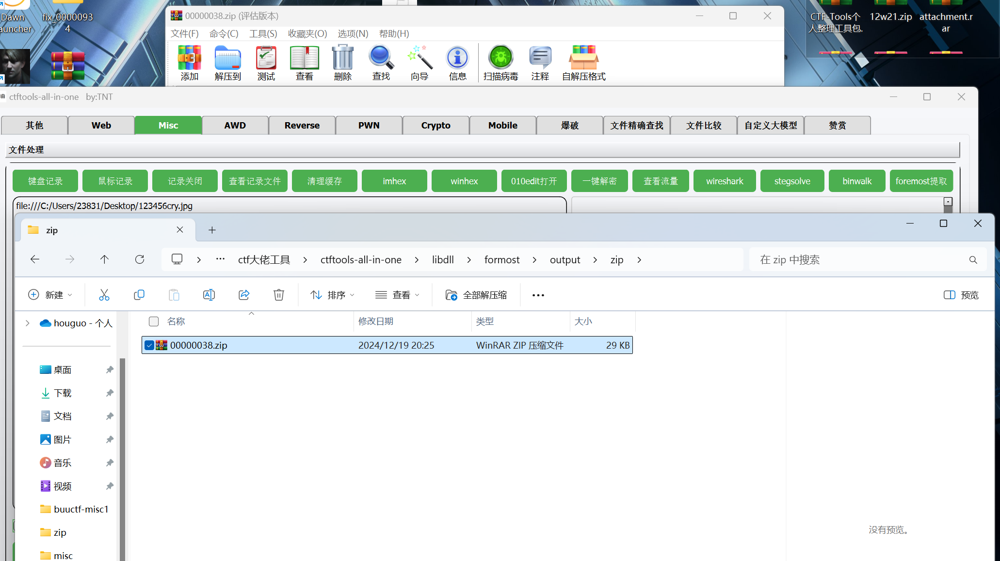Open the See More ellipsis in Explorer toolbar

coord(538,295)
